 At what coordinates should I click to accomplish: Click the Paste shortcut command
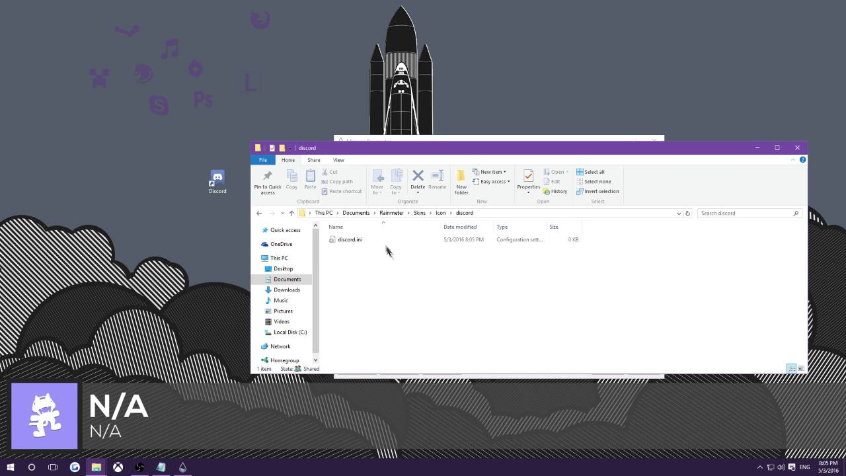342,191
